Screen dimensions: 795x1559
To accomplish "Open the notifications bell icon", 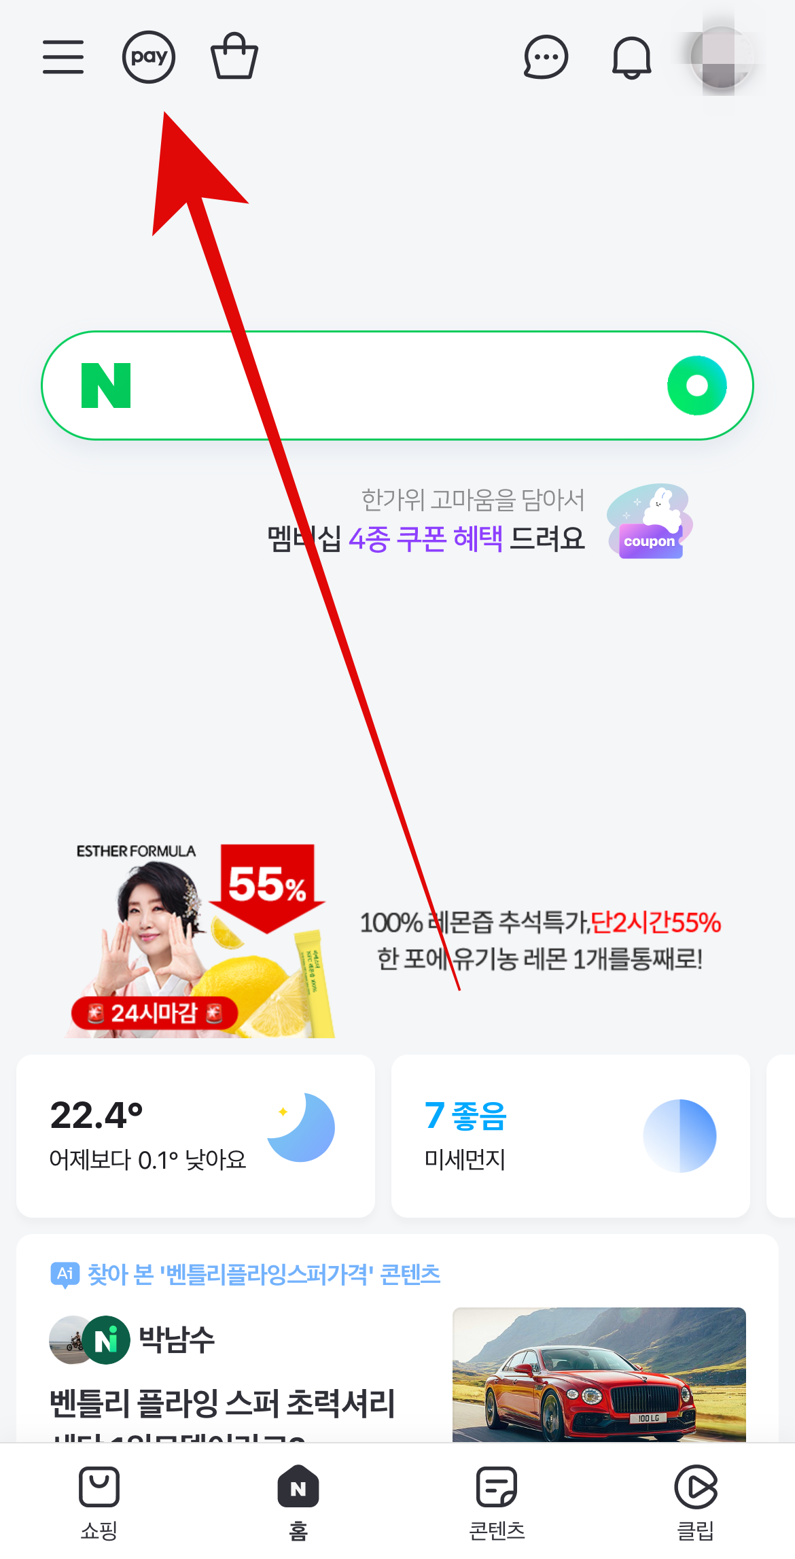I will coord(632,57).
